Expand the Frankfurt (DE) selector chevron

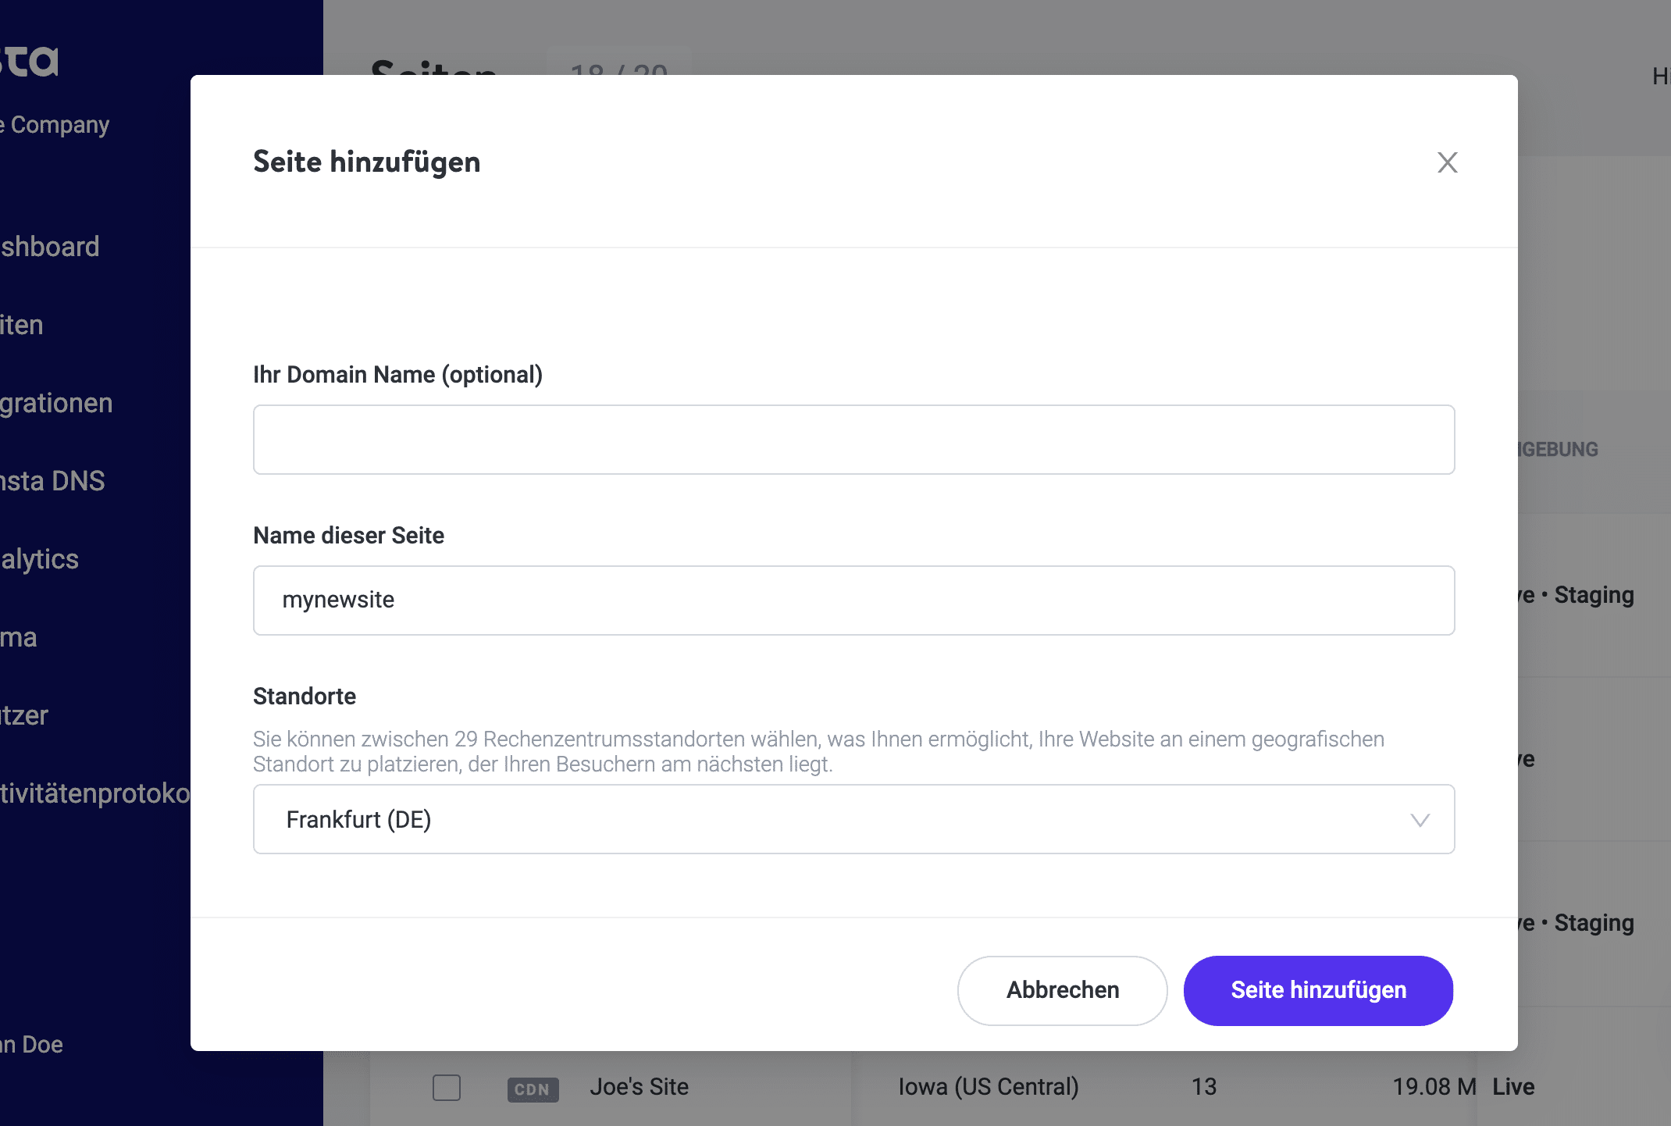(x=1421, y=821)
